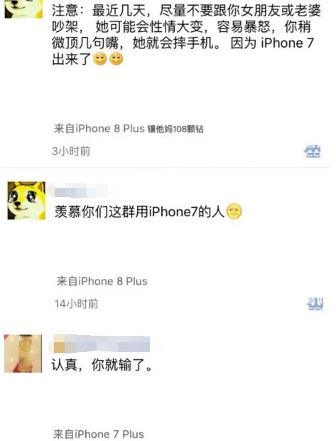
Task: Tap the second smiling emoji after 出来了
Action: point(116,59)
